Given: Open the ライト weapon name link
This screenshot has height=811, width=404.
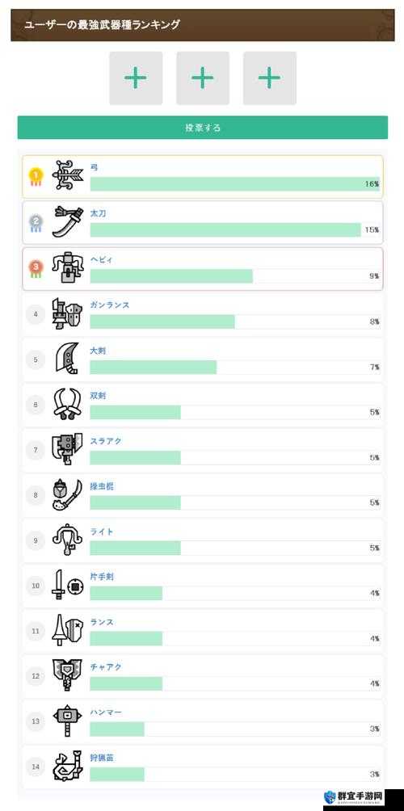Looking at the screenshot, I should tap(101, 532).
